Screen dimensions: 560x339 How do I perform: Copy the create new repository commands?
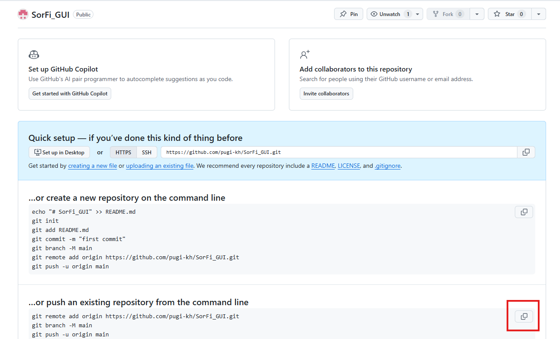click(x=524, y=212)
